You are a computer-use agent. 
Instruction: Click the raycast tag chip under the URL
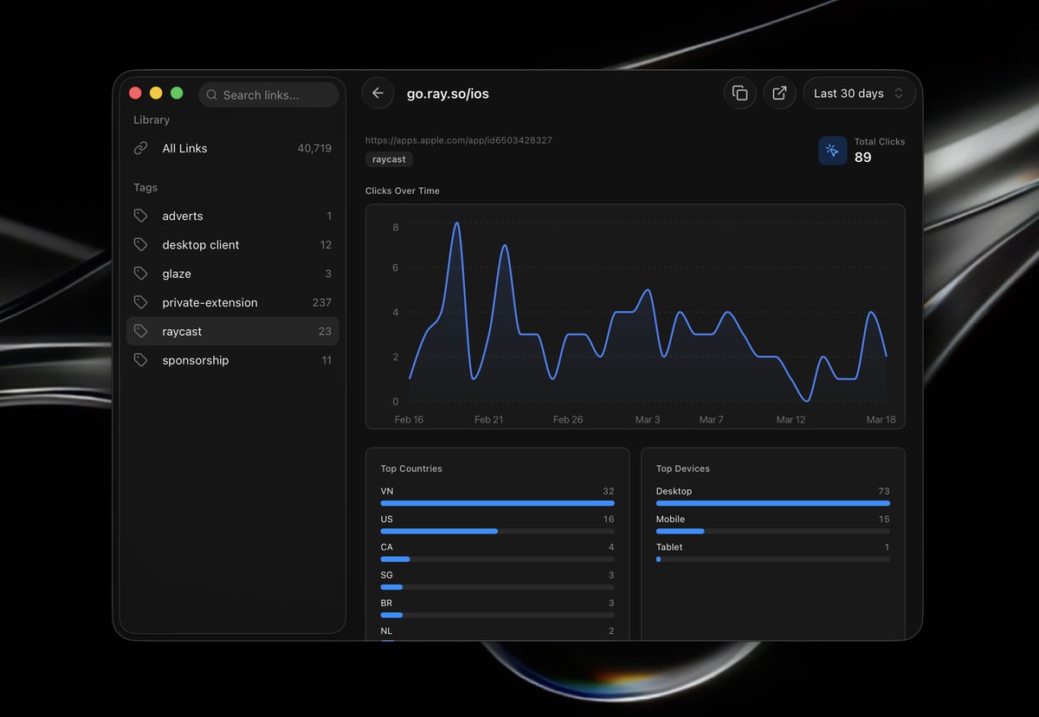pos(390,159)
